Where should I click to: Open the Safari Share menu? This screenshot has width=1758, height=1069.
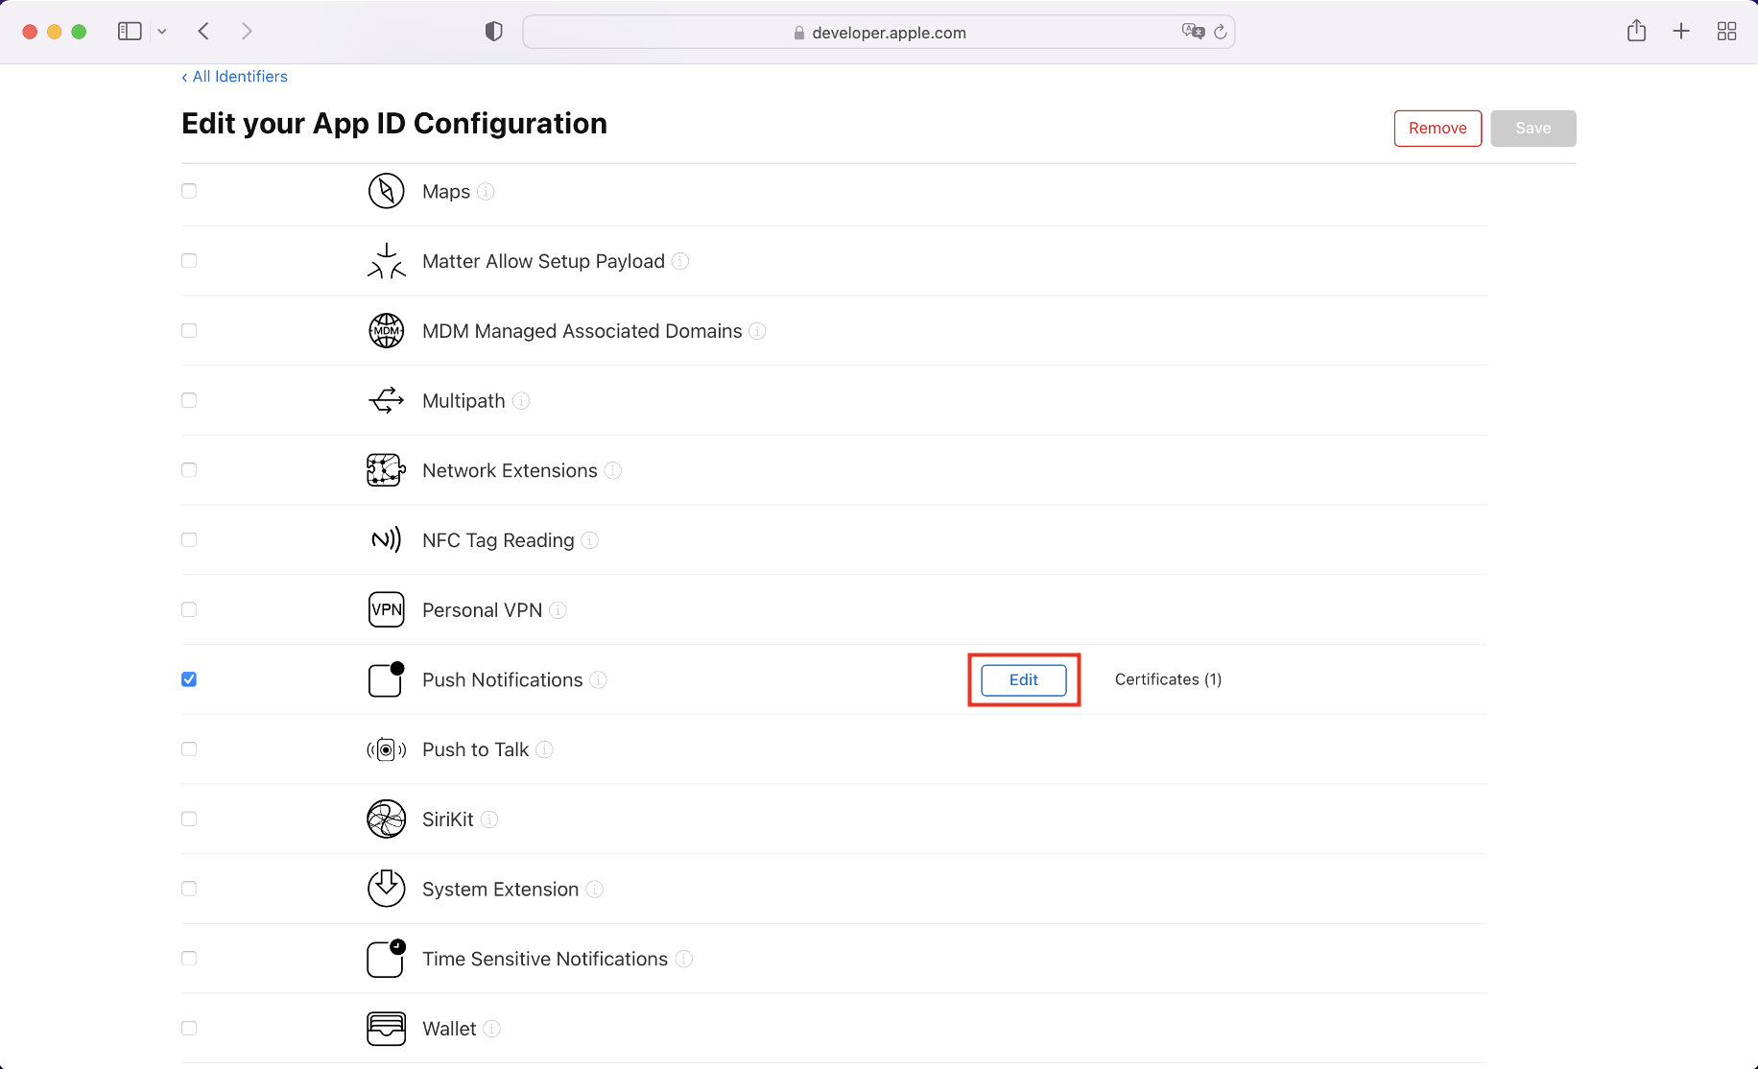pyautogui.click(x=1636, y=31)
